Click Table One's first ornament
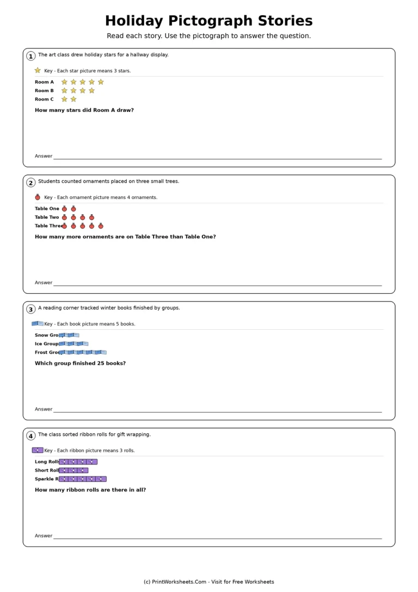Image resolution: width=418 pixels, height=592 pixels. (64, 208)
